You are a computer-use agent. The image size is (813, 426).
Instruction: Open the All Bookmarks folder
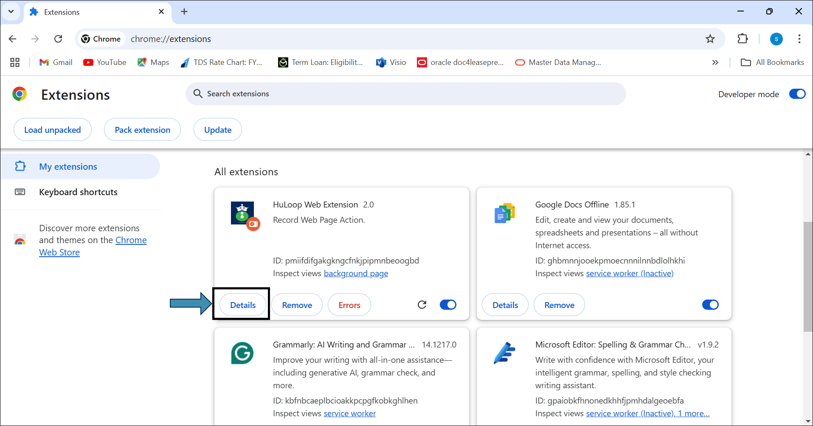(772, 62)
